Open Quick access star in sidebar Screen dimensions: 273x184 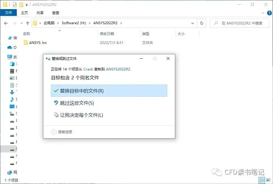click(x=10, y=38)
